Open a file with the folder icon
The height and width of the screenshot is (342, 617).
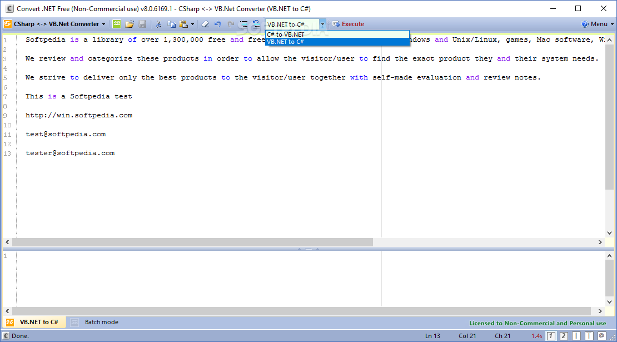(x=130, y=24)
